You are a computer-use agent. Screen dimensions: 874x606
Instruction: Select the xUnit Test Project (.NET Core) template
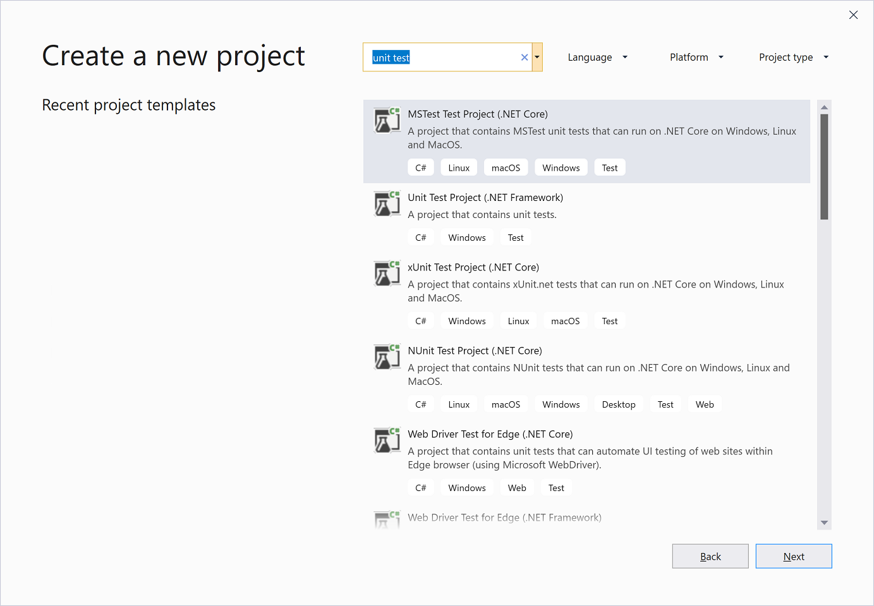click(x=473, y=267)
